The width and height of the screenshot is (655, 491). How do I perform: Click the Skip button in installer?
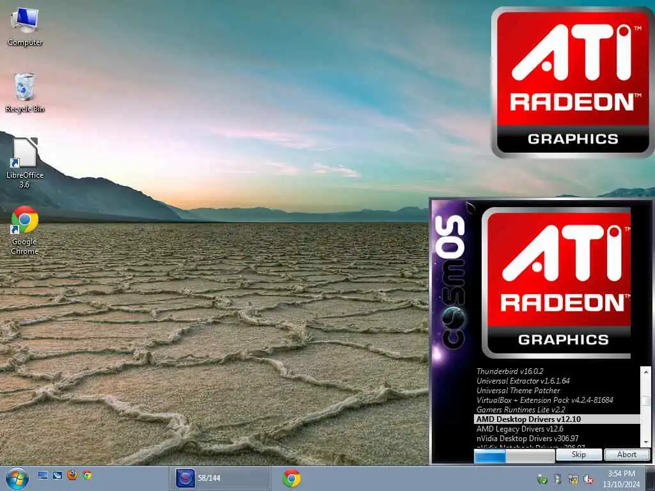coord(578,455)
